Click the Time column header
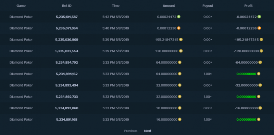 point(116,5)
